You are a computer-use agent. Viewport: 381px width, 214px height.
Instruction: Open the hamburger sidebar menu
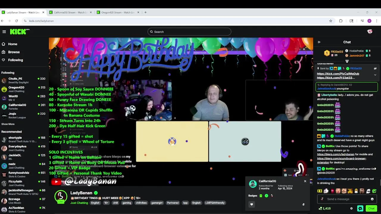pyautogui.click(x=4, y=32)
